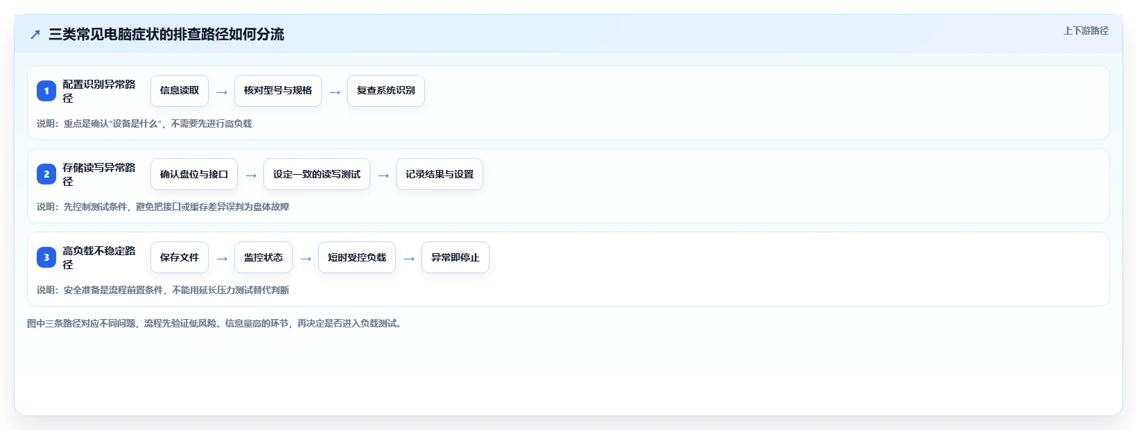Click the arrow icon beside the header title

(x=35, y=35)
